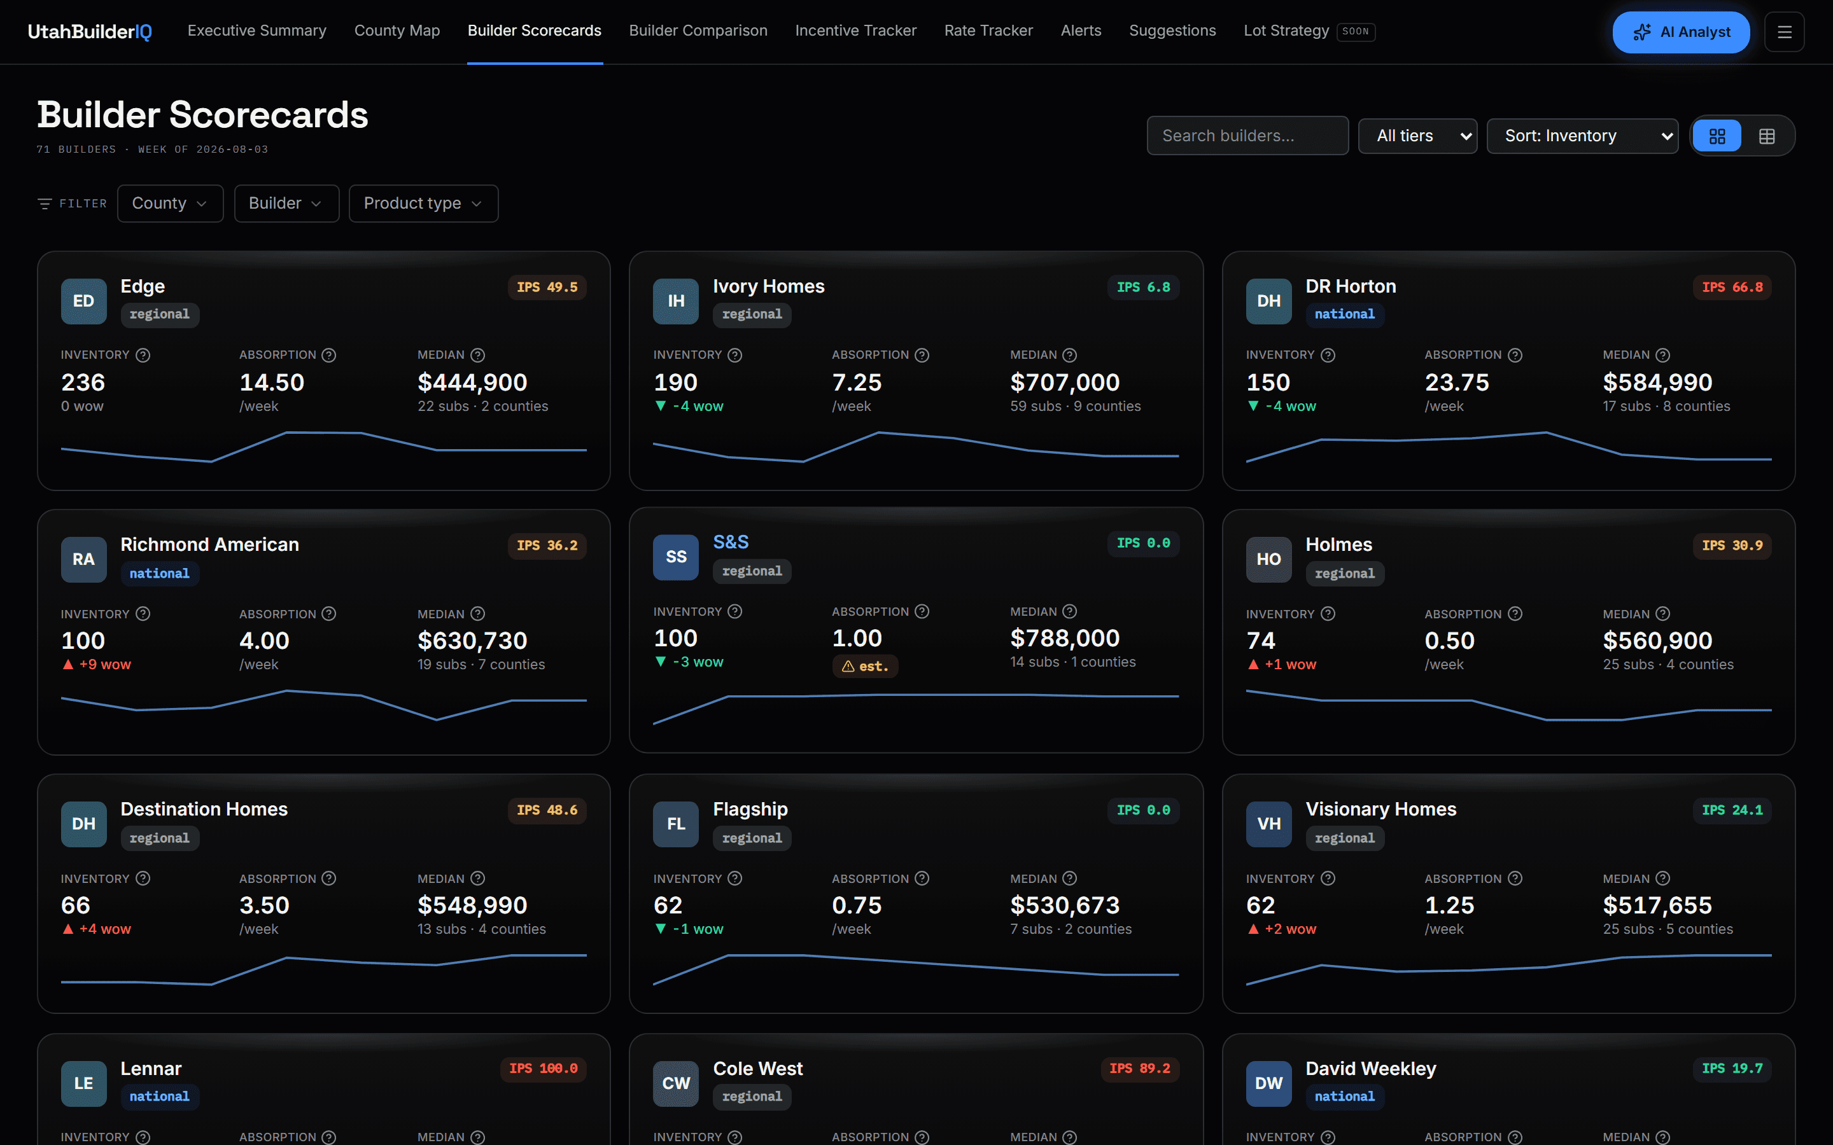Image resolution: width=1833 pixels, height=1145 pixels.
Task: Click the UtahBuilderIQ logo
Action: tap(90, 31)
